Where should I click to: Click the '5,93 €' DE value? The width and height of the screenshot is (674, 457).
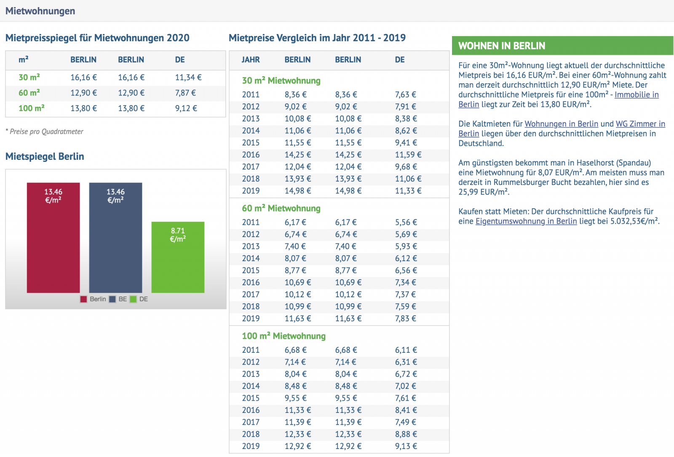[406, 246]
